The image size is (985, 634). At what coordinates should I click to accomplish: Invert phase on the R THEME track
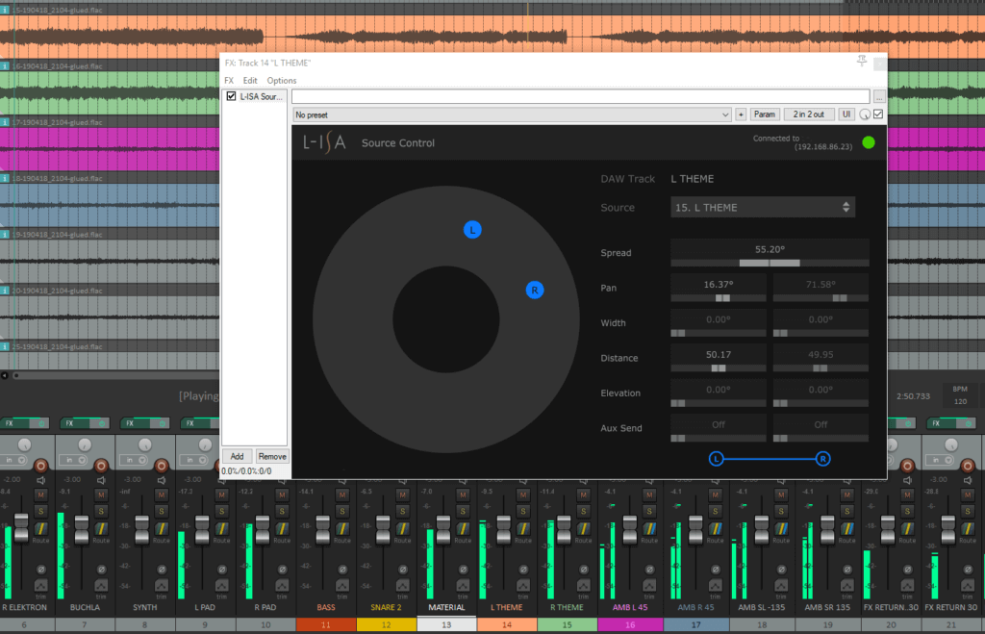(x=584, y=570)
